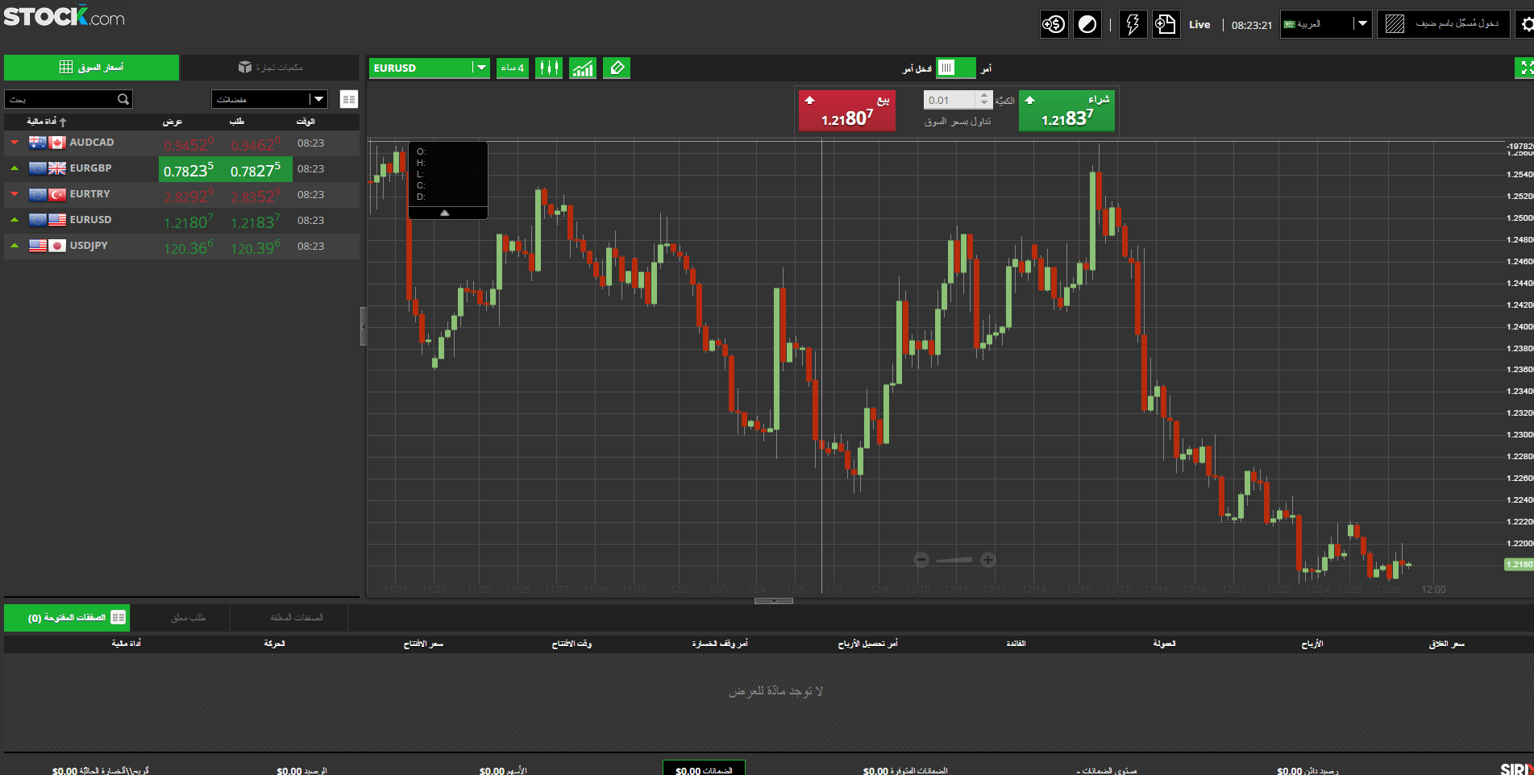This screenshot has width=1534, height=775.
Task: Switch watchlist to grid view icon
Action: [348, 98]
